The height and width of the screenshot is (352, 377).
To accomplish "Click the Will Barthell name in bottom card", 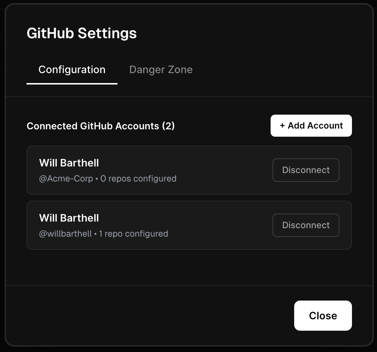I will (69, 218).
